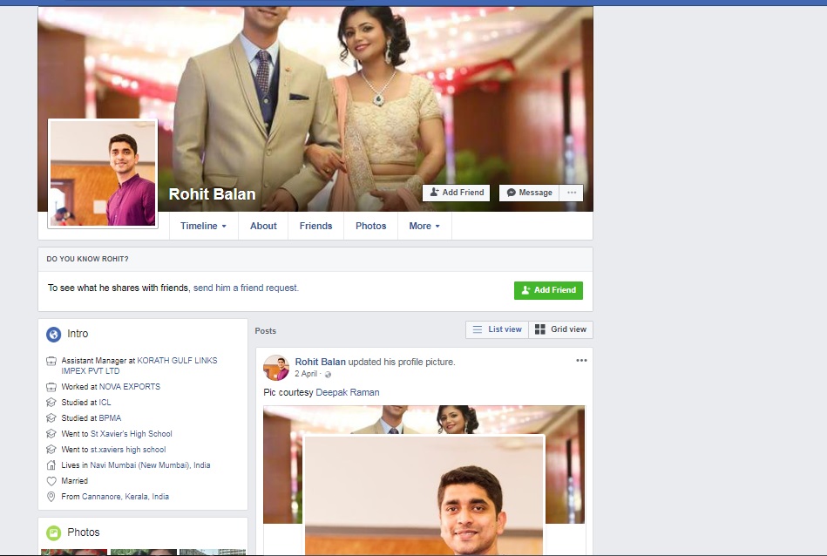827x556 pixels.
Task: Click the post author avatar thumbnail
Action: (x=276, y=368)
